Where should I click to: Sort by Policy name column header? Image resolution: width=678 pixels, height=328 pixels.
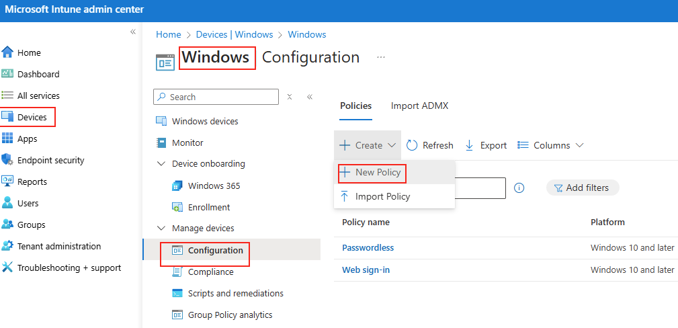click(366, 222)
